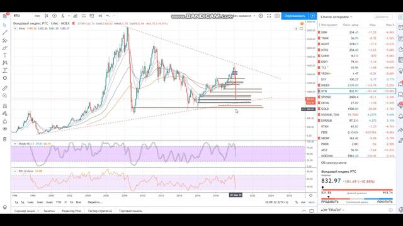Image resolution: width=403 pixels, height=226 pixels.
Task: Open the Заметки notes tab
Action: [49, 211]
